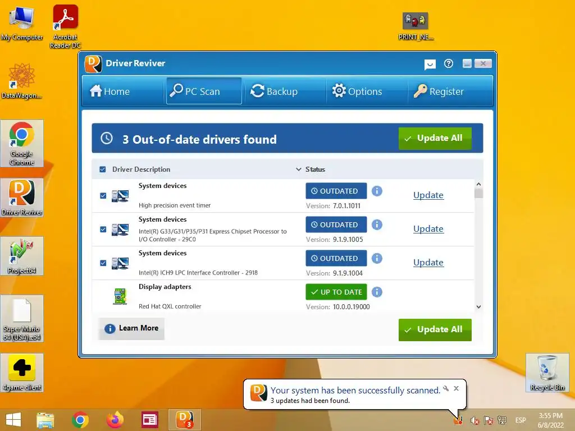Click the Express Chipset Processor device icon

tap(120, 230)
